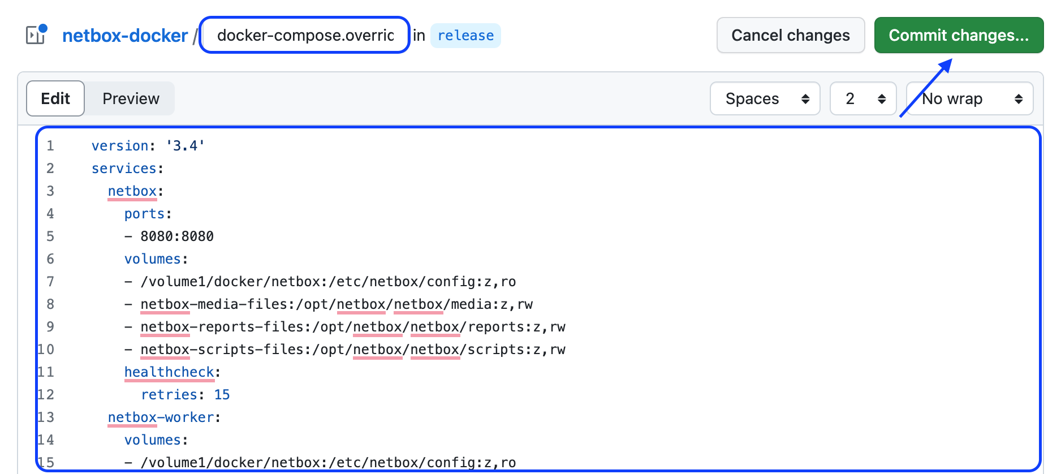Open the netbox-docker repository link
1061x474 pixels.
[125, 36]
